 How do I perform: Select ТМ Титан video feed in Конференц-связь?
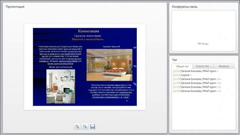click(204, 31)
